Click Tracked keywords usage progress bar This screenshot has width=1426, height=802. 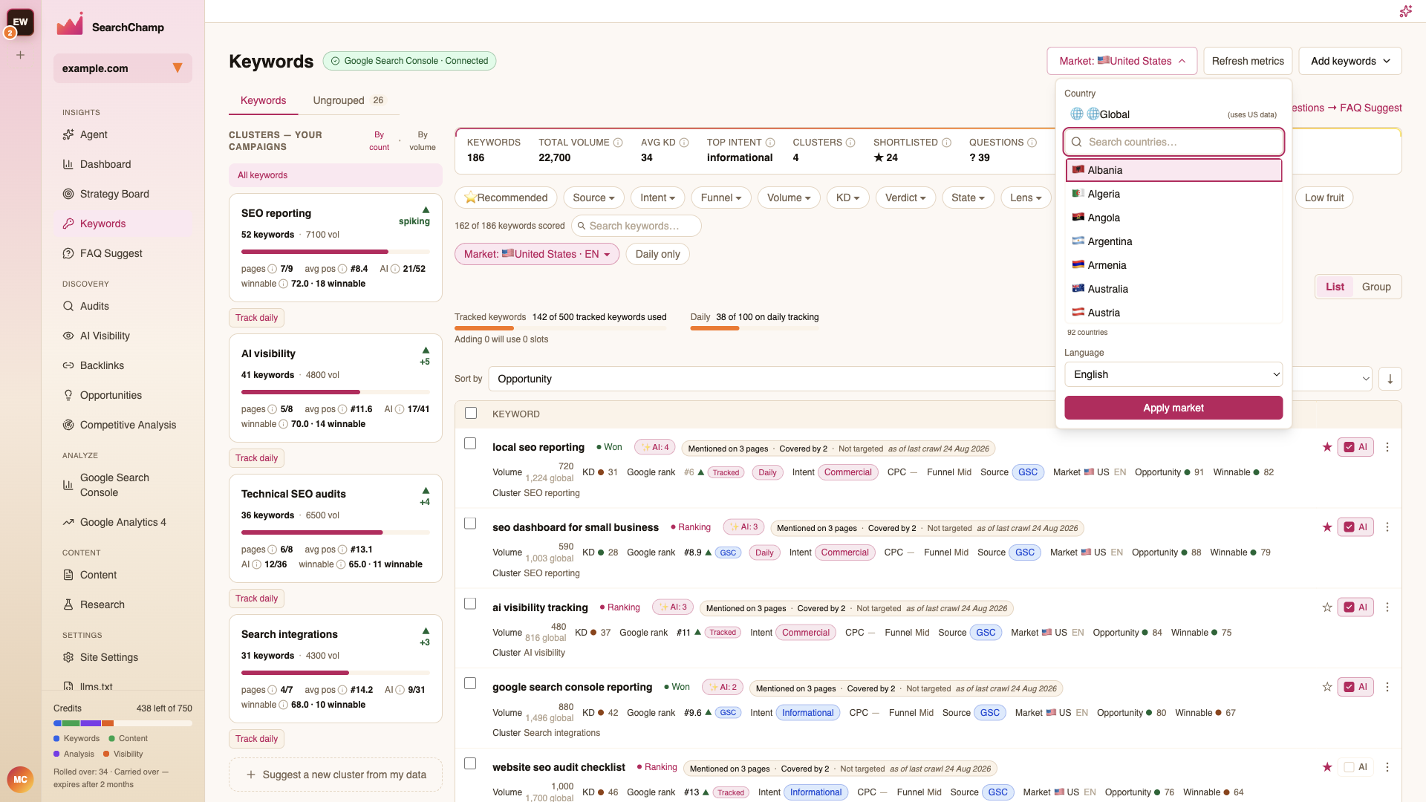[561, 328]
